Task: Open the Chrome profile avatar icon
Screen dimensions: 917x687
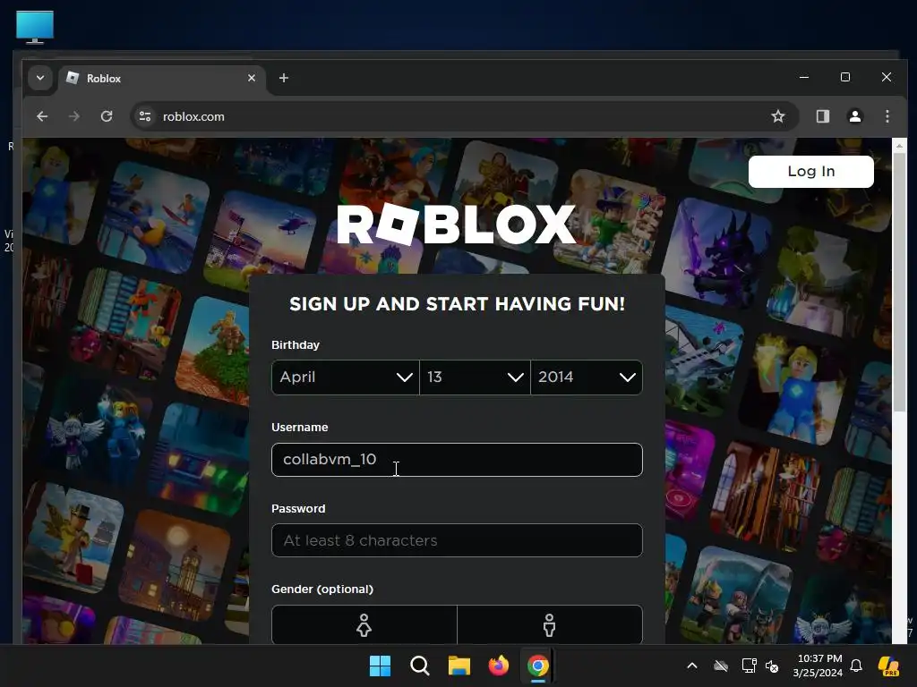Action: point(855,116)
